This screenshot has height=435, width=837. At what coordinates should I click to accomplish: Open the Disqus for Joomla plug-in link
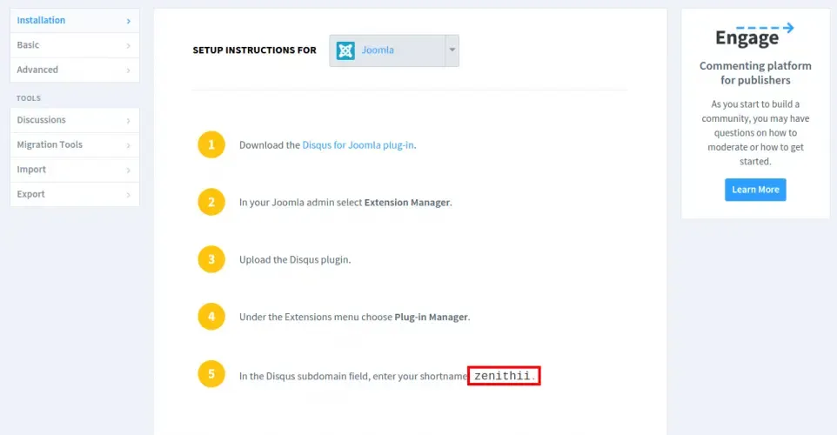point(358,145)
